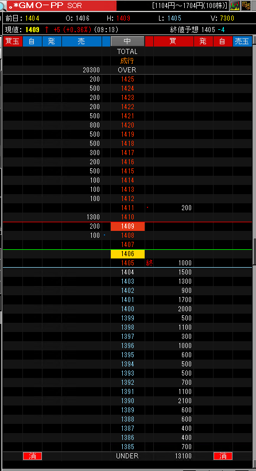This screenshot has width=256, height=471.
Task: Click the red 買 buy header
Action: pos(173,41)
